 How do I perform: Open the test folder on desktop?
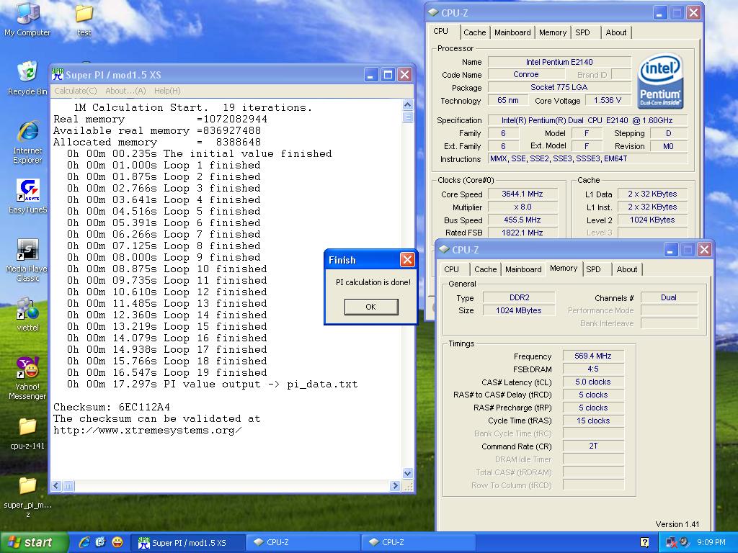[x=84, y=19]
